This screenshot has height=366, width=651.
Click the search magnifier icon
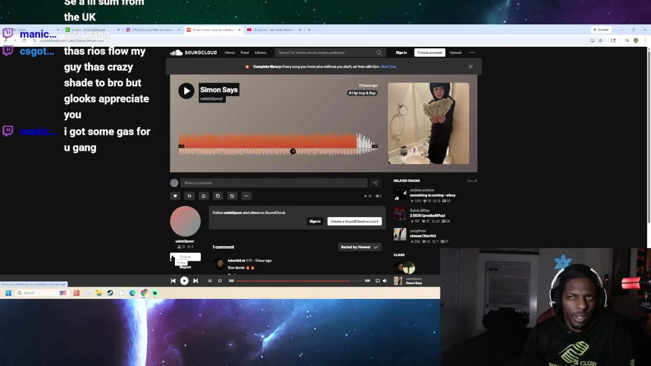379,52
